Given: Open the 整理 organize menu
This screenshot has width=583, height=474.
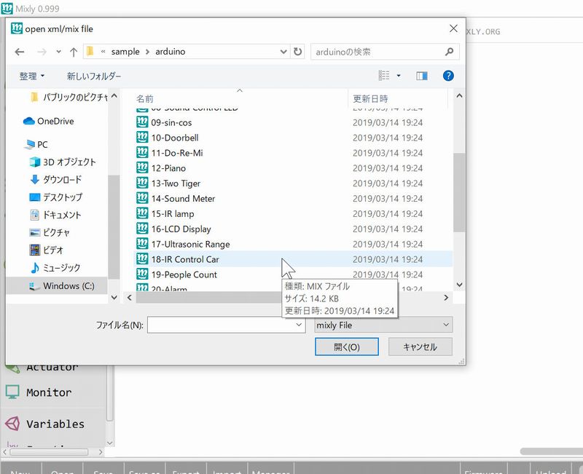Looking at the screenshot, I should coord(32,76).
